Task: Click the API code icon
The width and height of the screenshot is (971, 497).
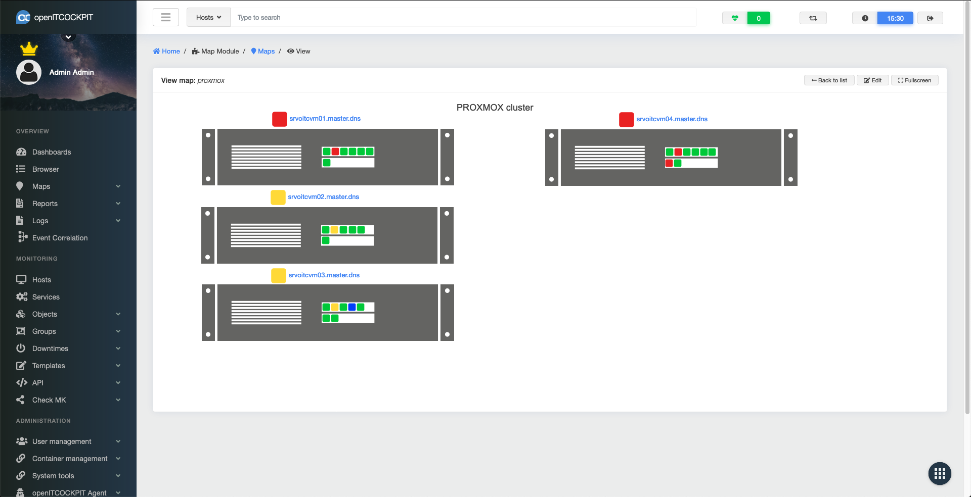Action: tap(22, 382)
